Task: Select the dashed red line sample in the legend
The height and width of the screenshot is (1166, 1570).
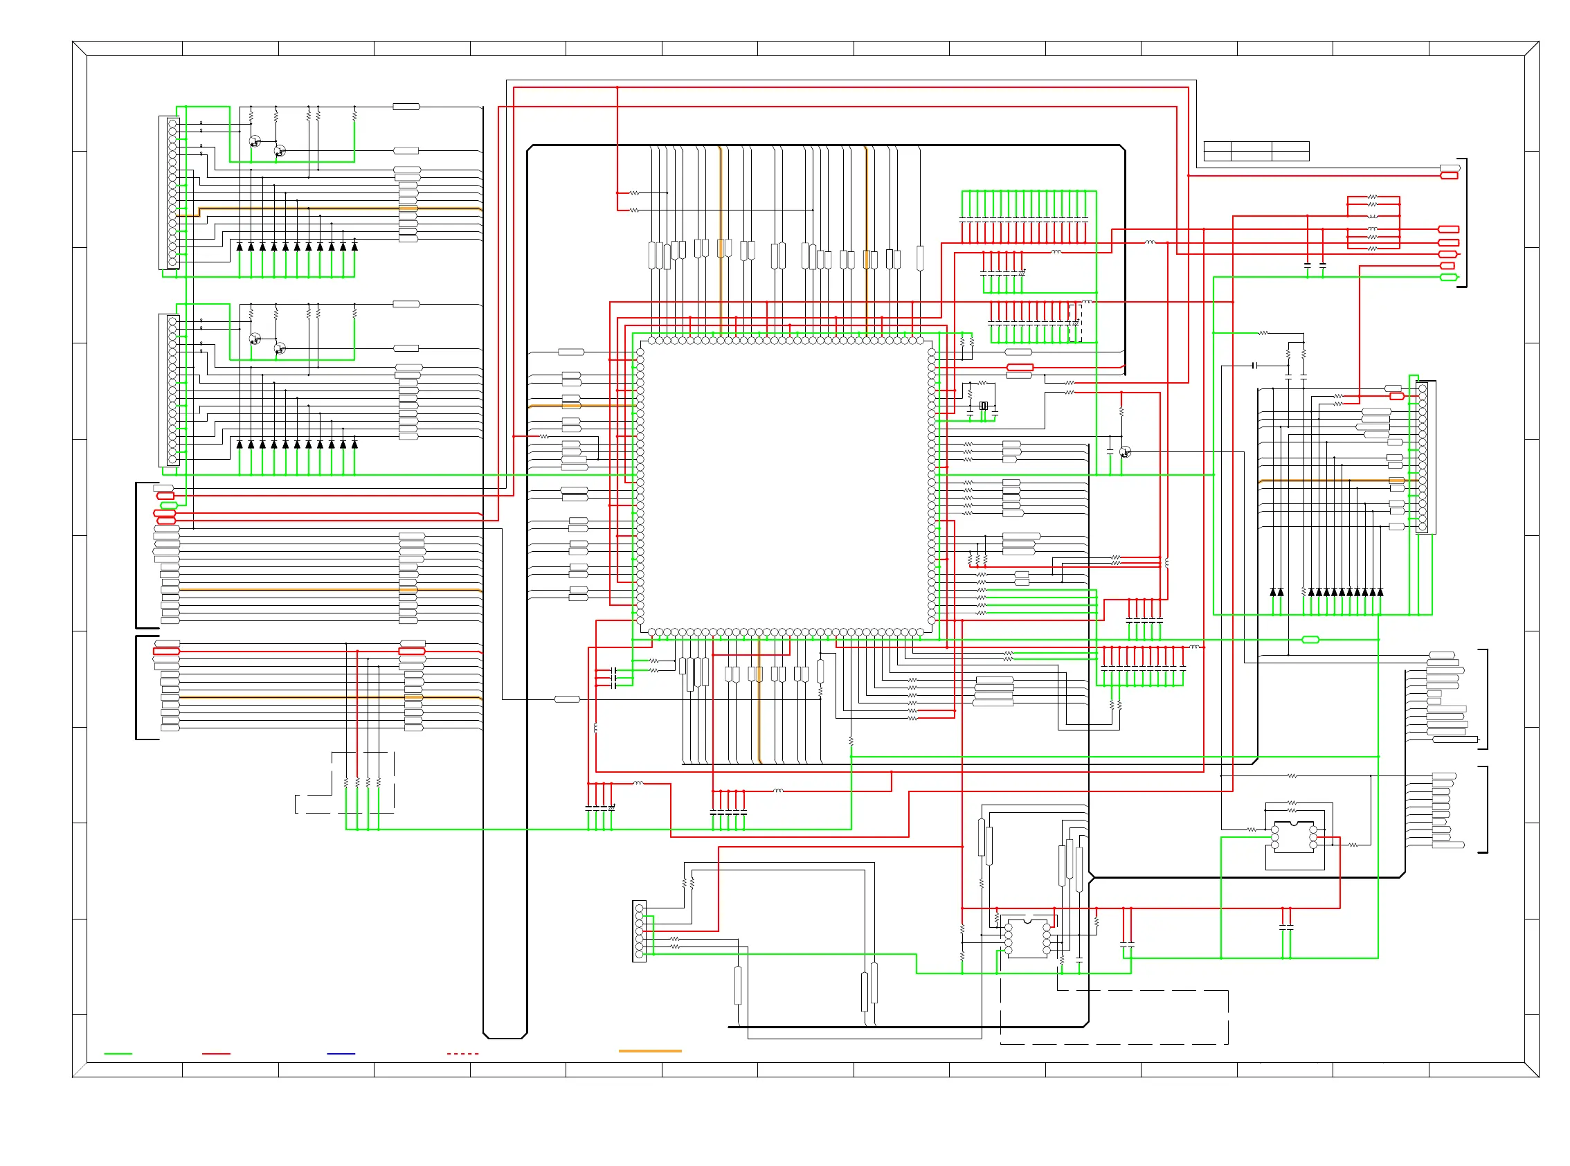Action: click(x=462, y=1054)
